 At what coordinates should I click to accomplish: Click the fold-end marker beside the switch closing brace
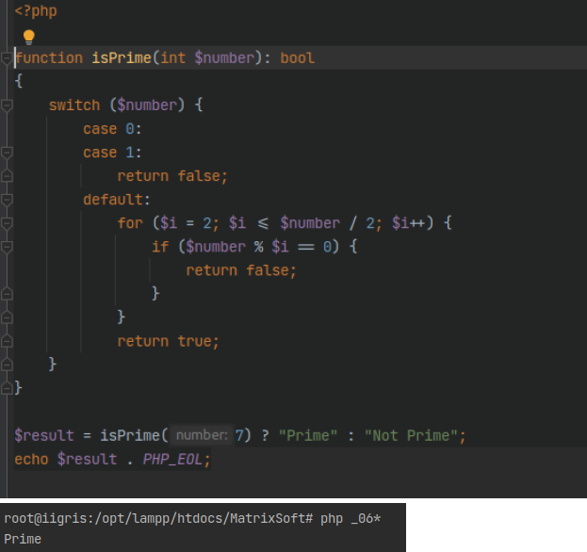coord(7,365)
